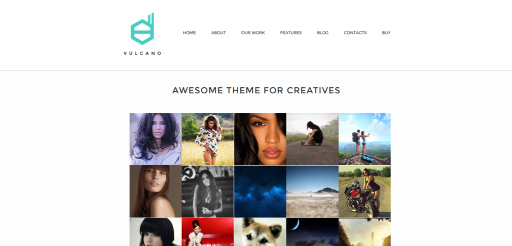Visit the BLOG page
Viewport: 512px width, 246px height.
pyautogui.click(x=322, y=32)
